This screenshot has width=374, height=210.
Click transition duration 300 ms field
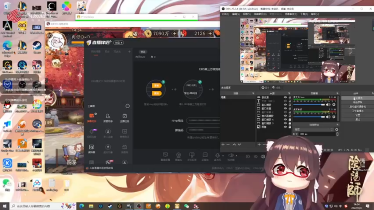pos(317,134)
